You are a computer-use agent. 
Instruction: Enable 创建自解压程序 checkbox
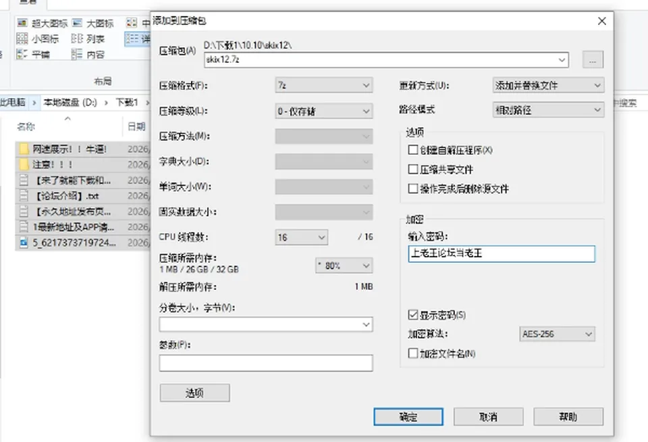412,150
